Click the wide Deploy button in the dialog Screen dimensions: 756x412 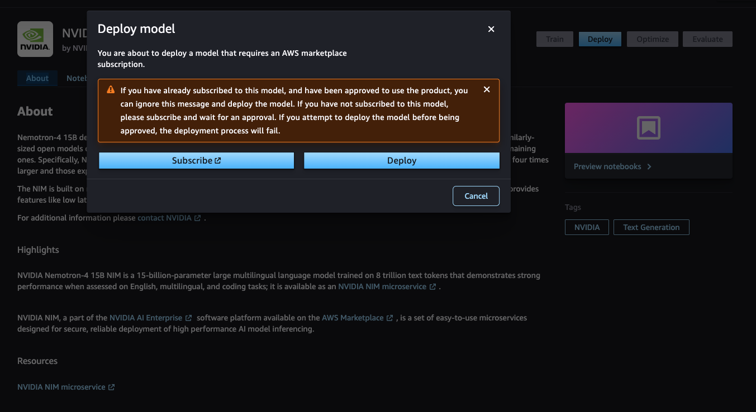[402, 160]
